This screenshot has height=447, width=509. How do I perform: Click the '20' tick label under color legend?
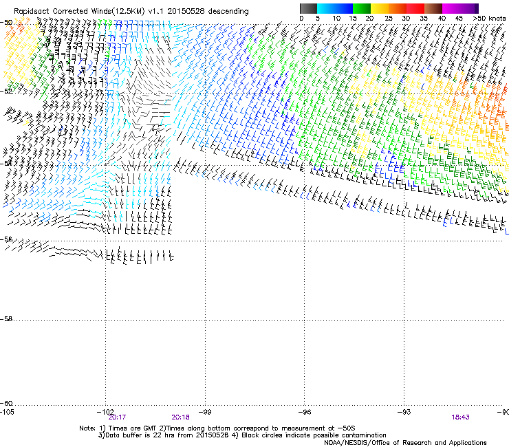370,19
